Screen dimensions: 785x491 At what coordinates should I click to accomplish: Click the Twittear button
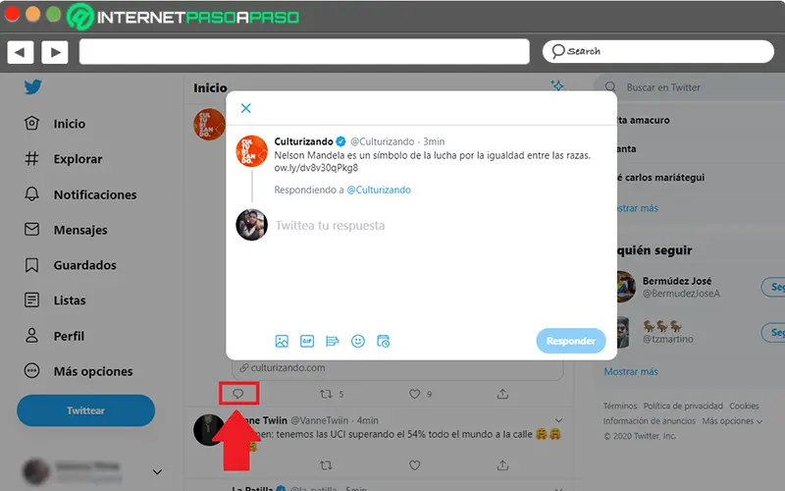point(86,410)
